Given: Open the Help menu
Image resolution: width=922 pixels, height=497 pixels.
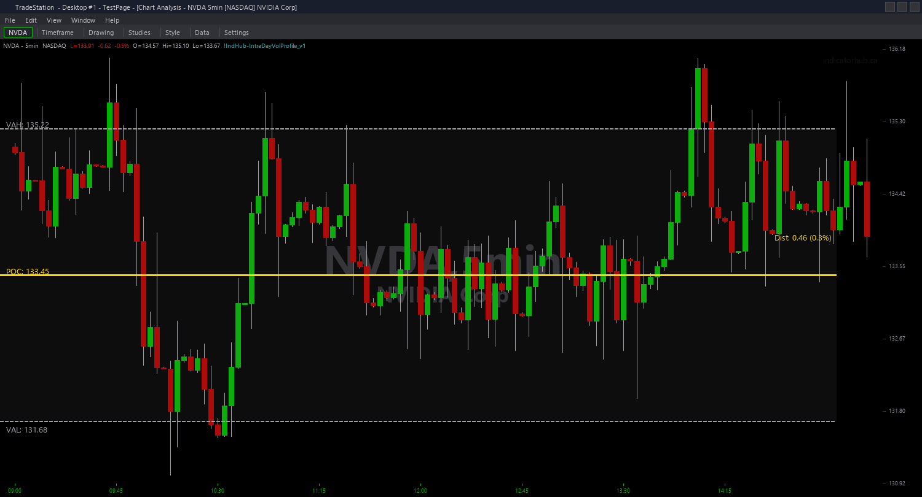Looking at the screenshot, I should 112,20.
